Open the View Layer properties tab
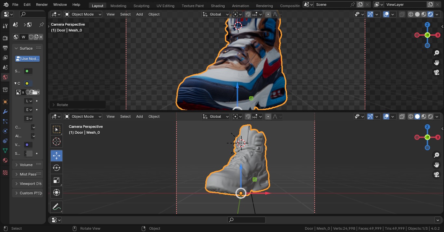Image resolution: width=444 pixels, height=232 pixels. pos(5,57)
